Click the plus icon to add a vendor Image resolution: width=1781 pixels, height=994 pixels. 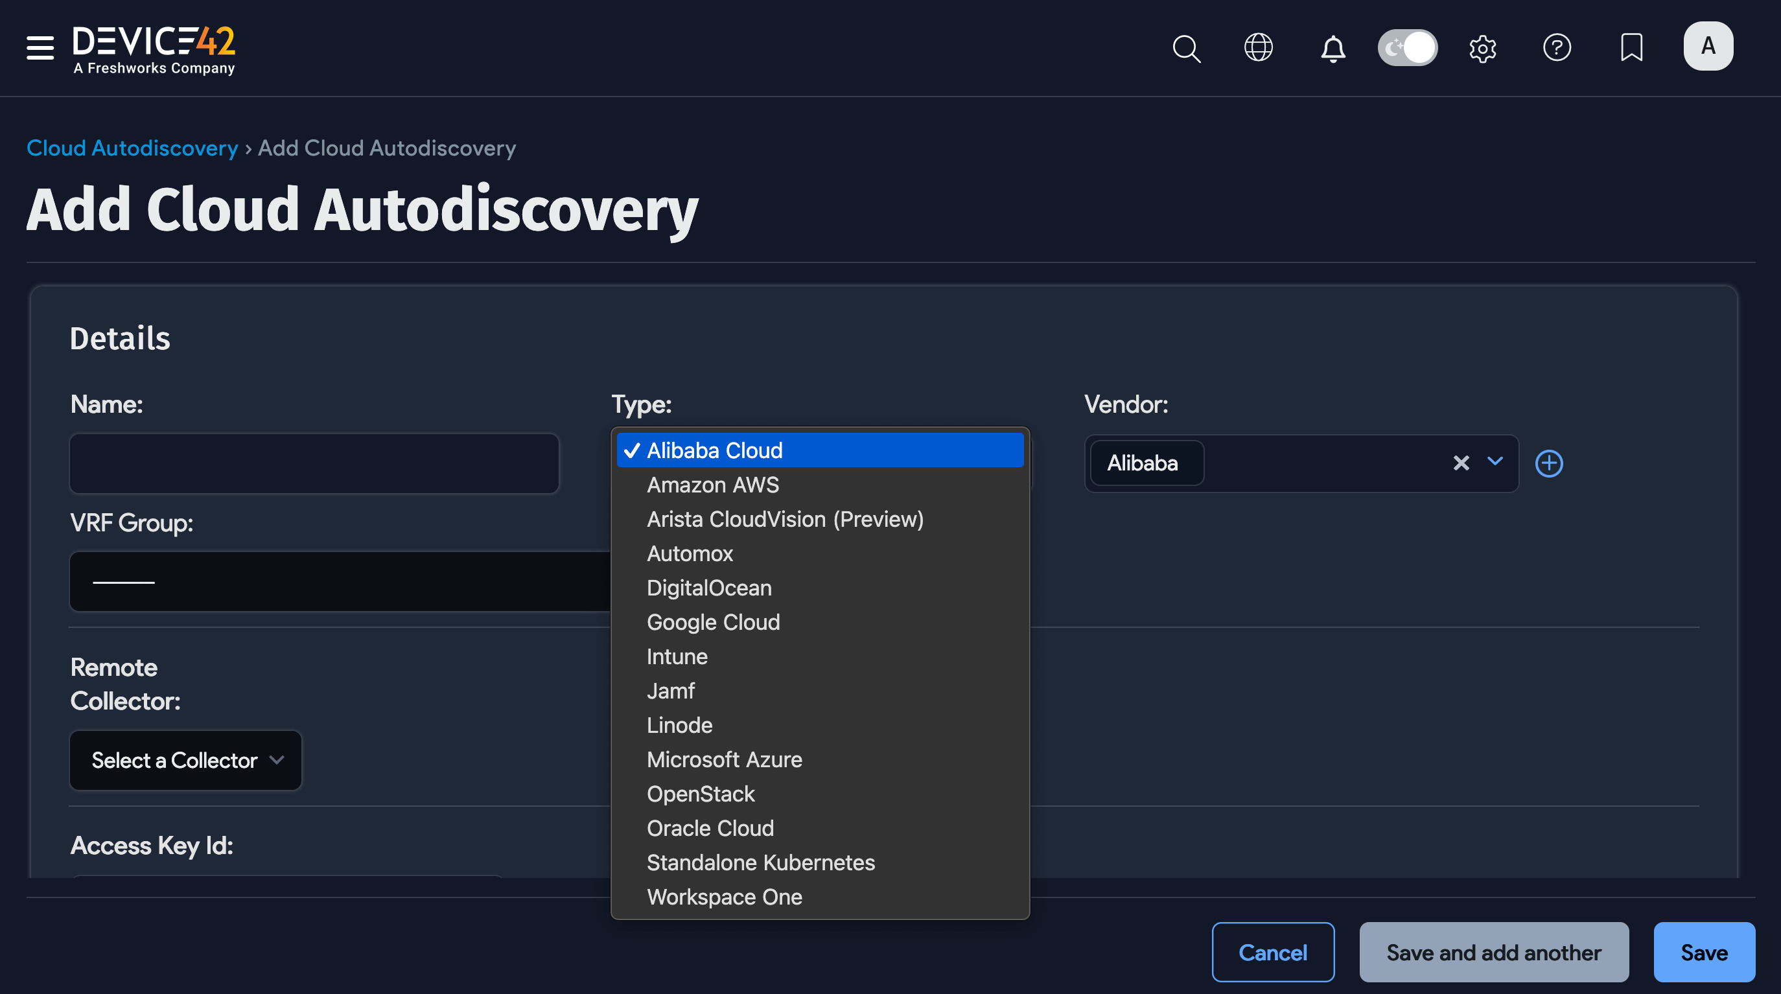tap(1550, 463)
